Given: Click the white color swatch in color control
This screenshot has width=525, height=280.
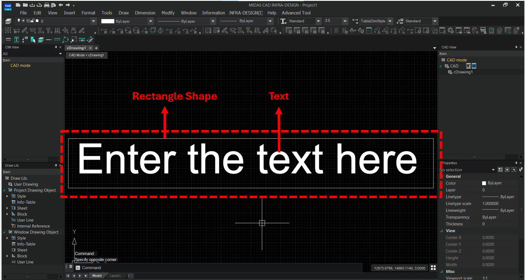Looking at the screenshot, I should pos(108,21).
